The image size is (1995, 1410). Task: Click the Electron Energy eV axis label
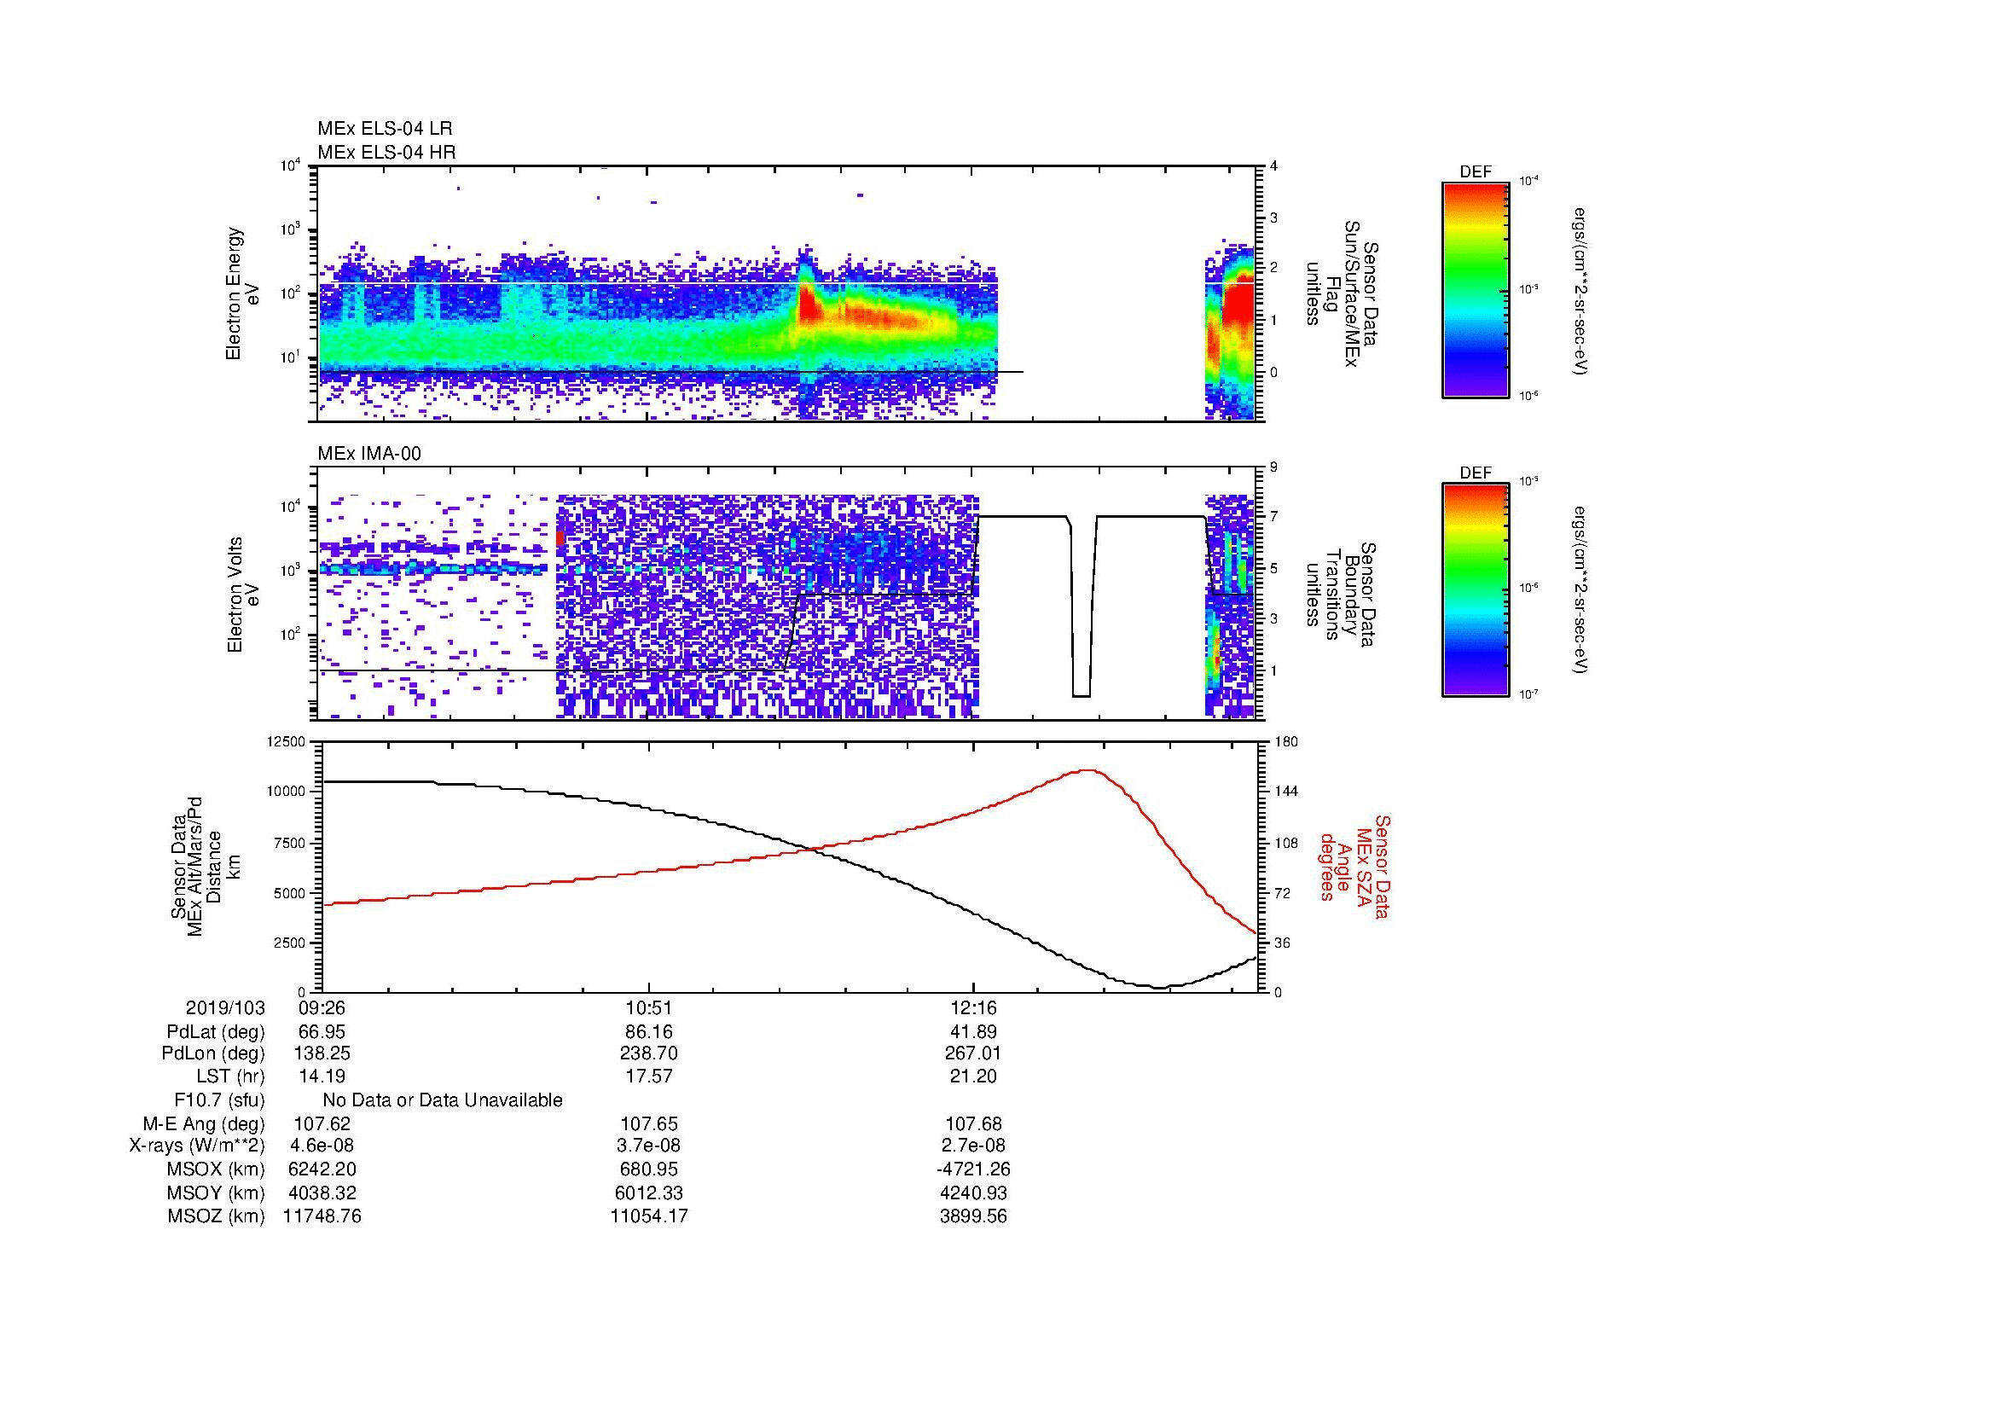(x=244, y=293)
